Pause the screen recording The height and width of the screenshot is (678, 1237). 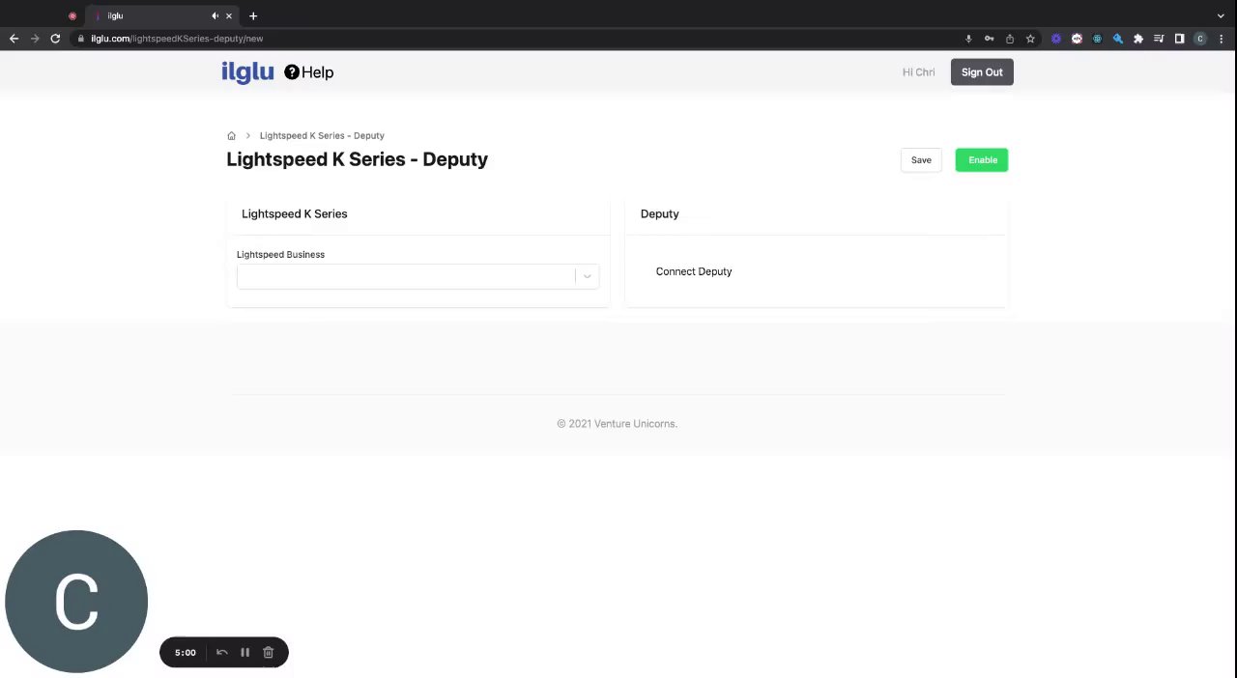245,653
